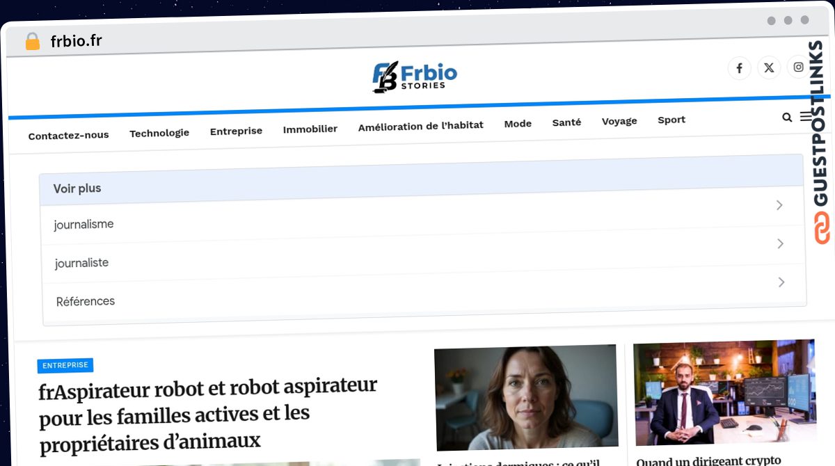The height and width of the screenshot is (466, 835).
Task: Expand the journalisme row chevron
Action: pyautogui.click(x=779, y=205)
